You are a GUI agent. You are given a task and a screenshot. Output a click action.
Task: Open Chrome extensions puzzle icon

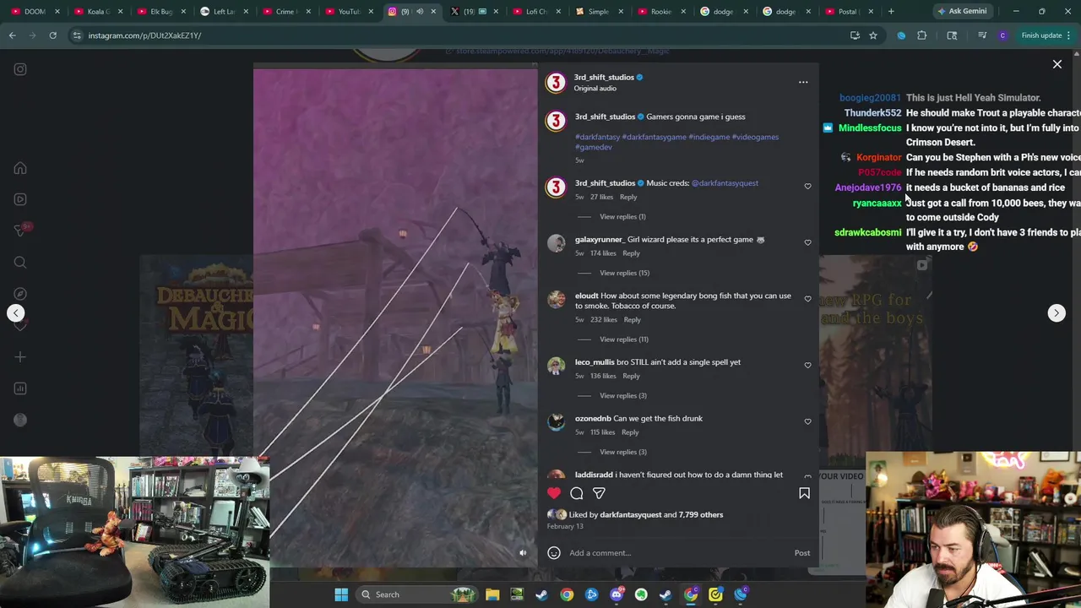pos(921,35)
